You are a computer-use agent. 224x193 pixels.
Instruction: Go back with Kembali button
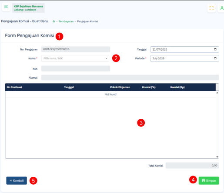click(x=17, y=181)
